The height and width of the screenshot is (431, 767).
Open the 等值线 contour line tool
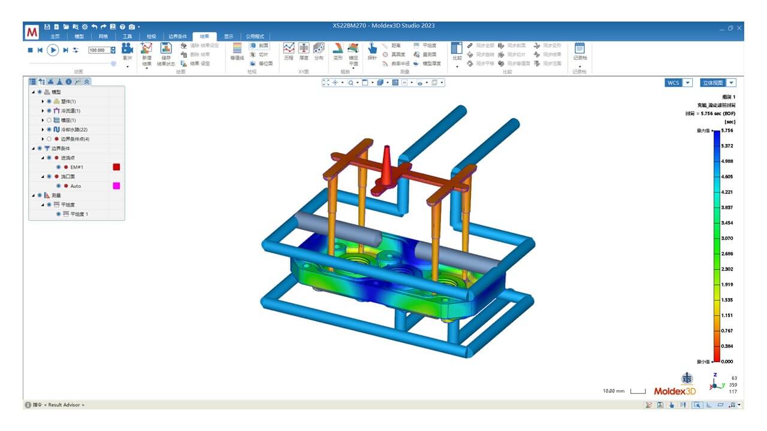pos(237,50)
